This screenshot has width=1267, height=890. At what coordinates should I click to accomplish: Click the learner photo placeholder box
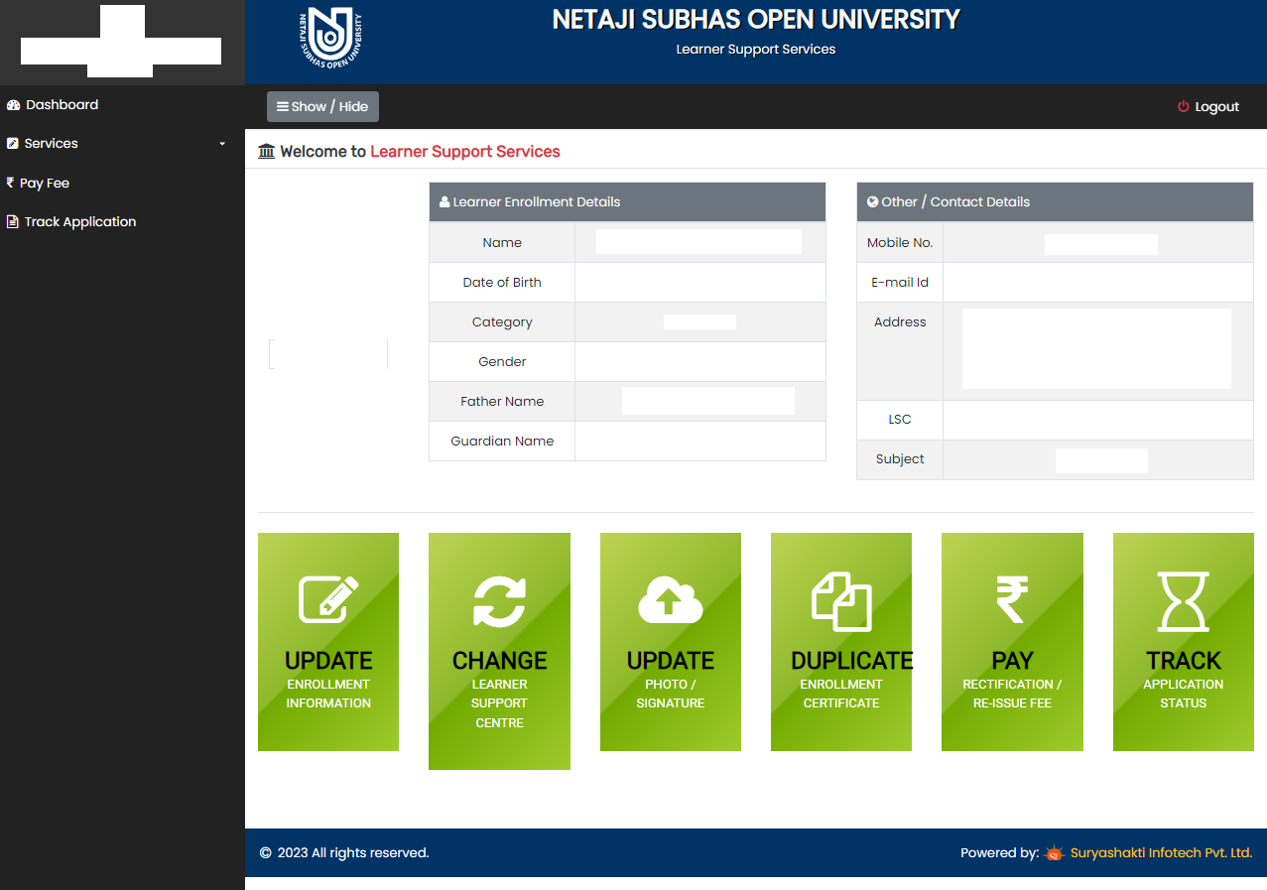pos(328,354)
